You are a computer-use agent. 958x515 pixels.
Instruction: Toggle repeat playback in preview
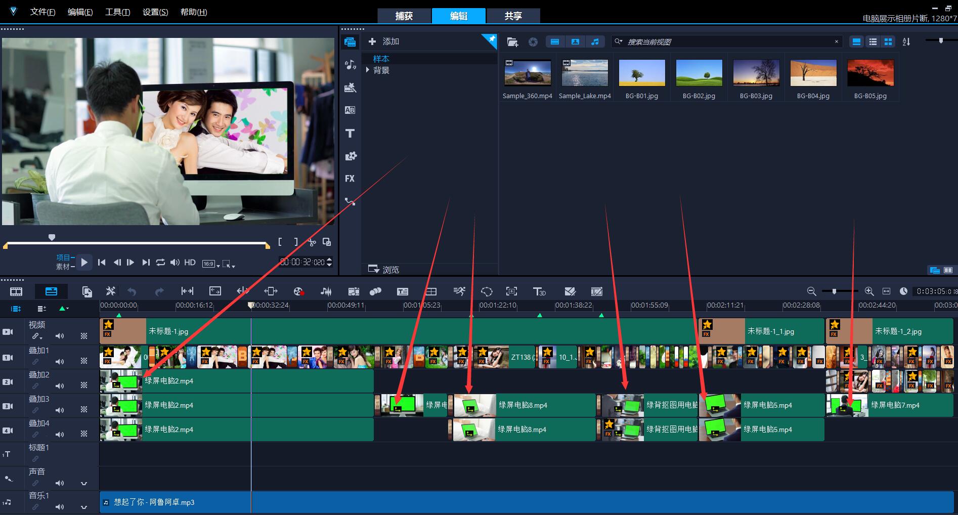click(x=160, y=263)
